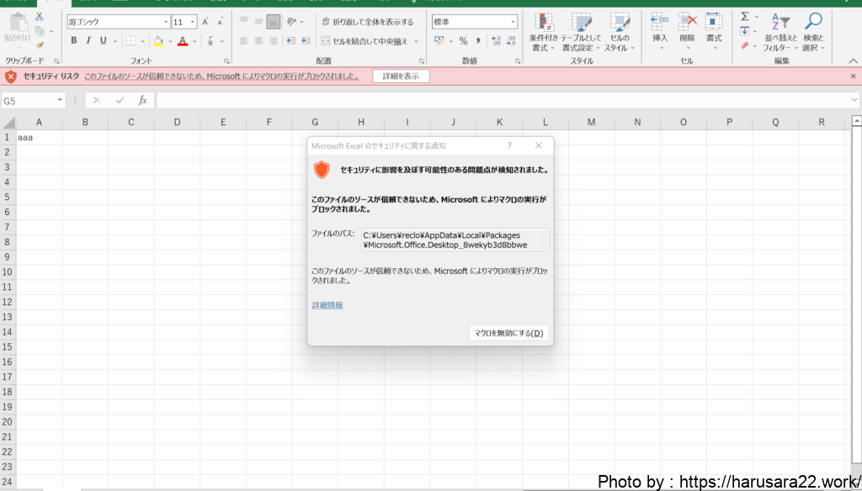Click the Format Painter brush icon

click(40, 45)
